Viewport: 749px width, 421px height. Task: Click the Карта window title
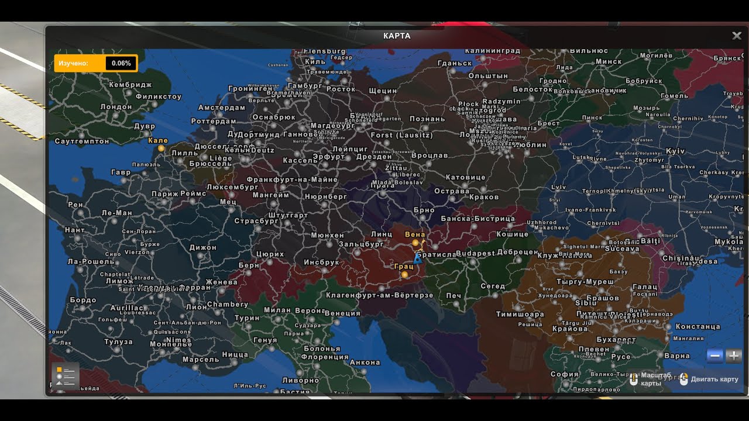(397, 36)
